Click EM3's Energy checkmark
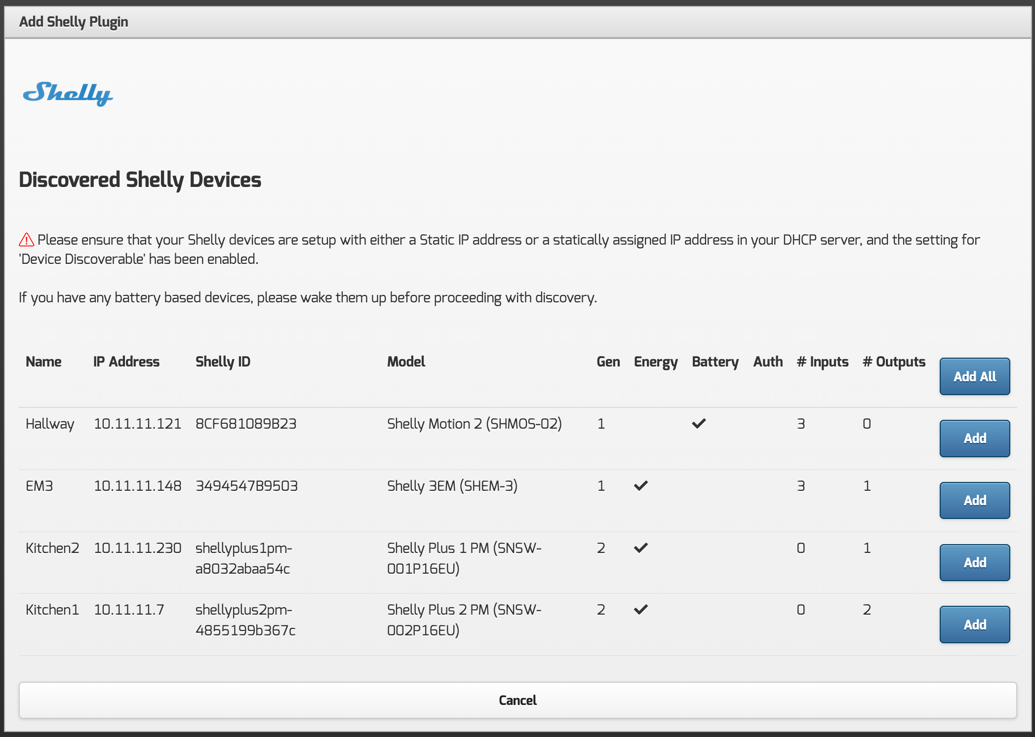The width and height of the screenshot is (1035, 737). [x=641, y=485]
